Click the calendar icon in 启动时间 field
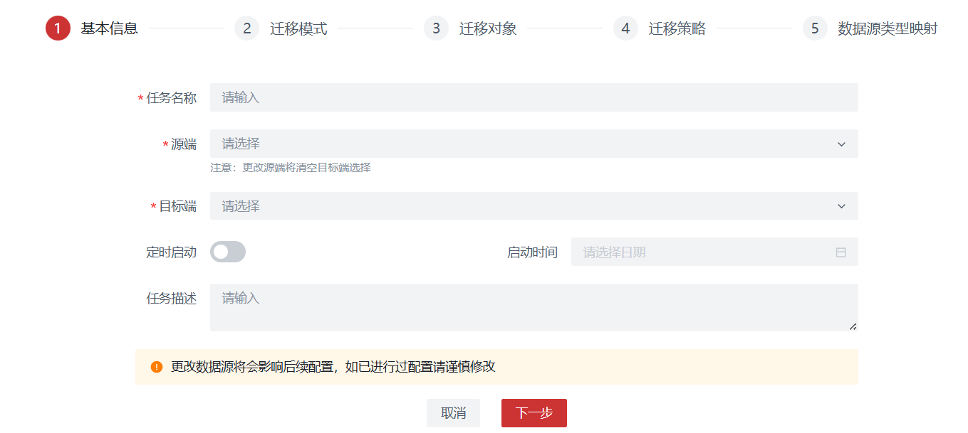This screenshot has height=433, width=968. tap(841, 252)
